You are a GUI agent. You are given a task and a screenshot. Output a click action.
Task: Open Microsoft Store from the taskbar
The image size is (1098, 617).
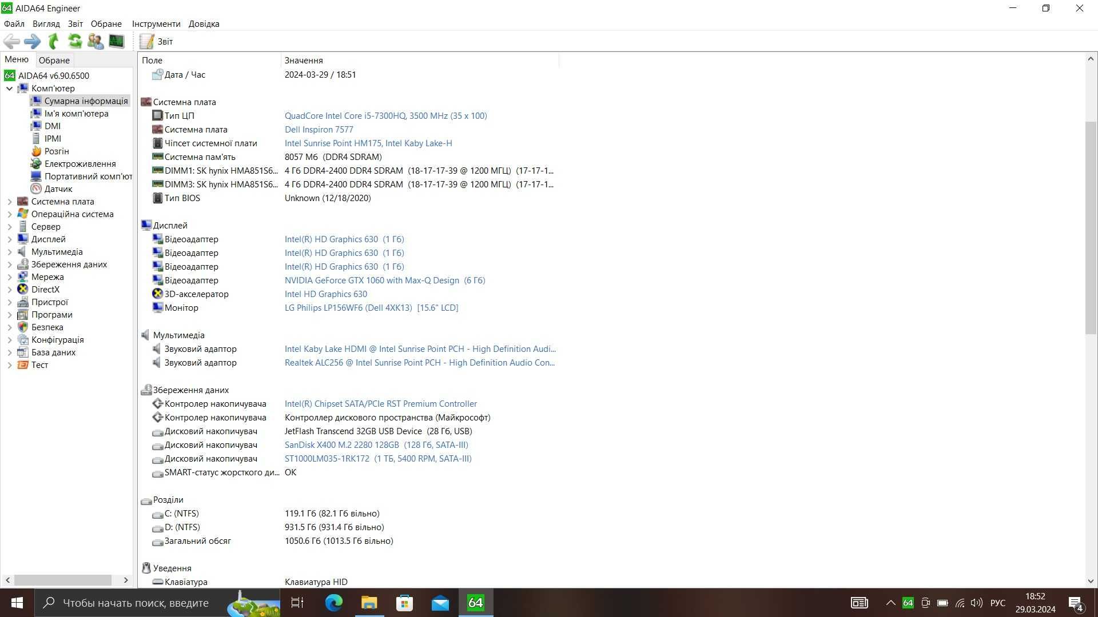[x=405, y=603]
